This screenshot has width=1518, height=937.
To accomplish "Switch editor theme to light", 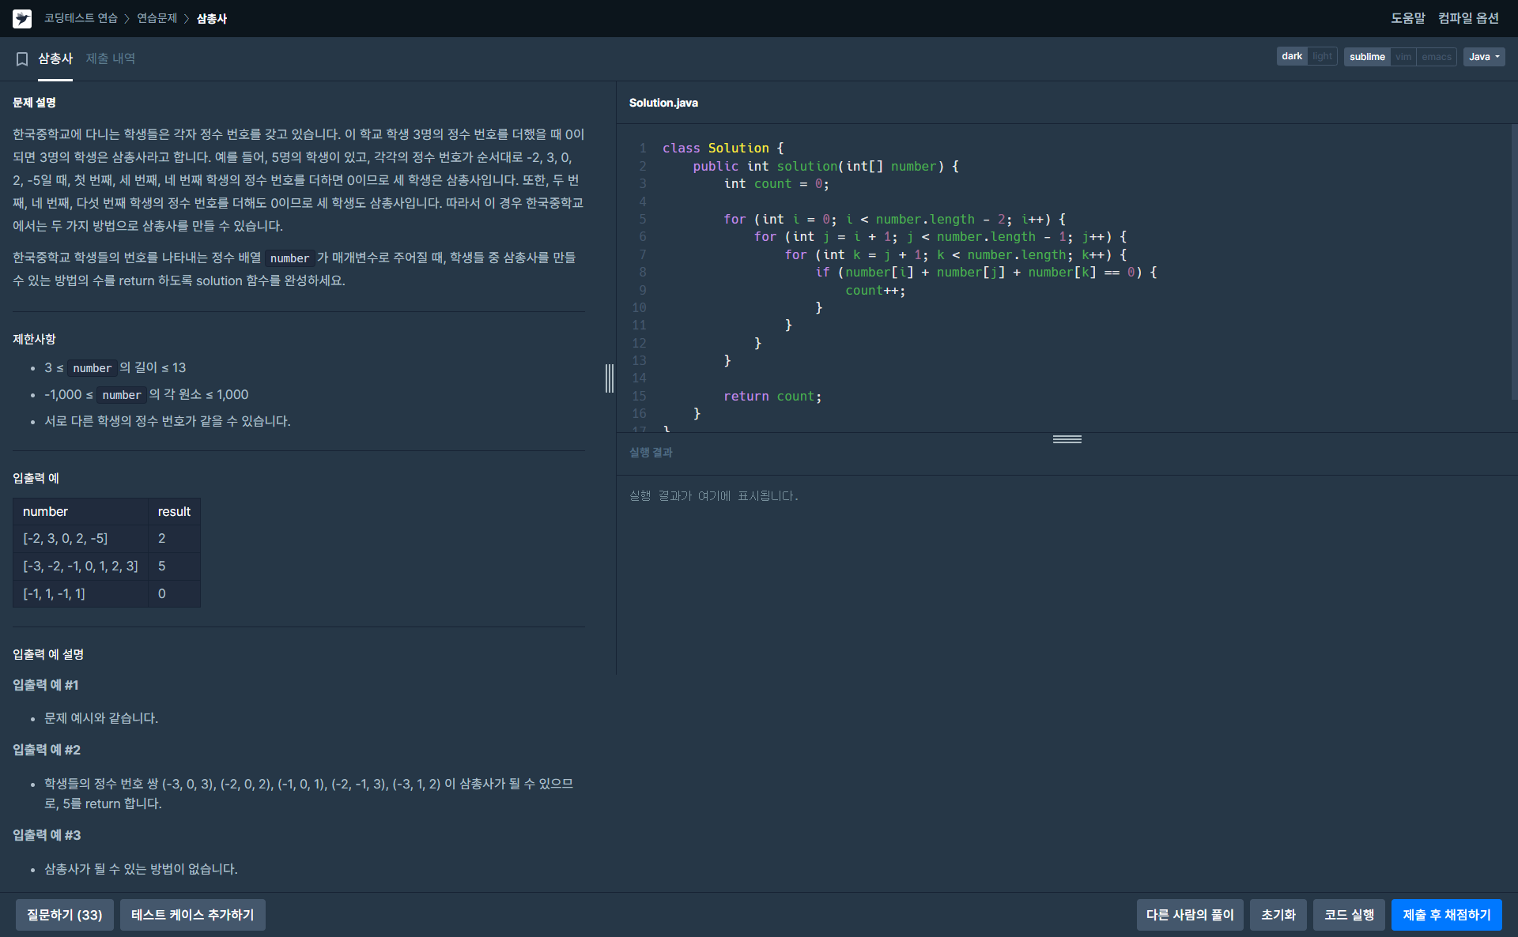I will pos(1322,57).
